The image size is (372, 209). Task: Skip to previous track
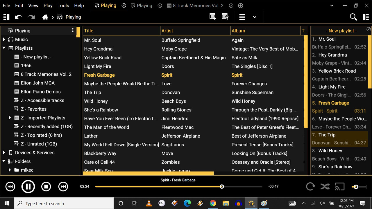point(10,187)
